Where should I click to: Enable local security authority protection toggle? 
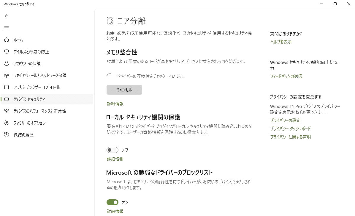pyautogui.click(x=112, y=150)
